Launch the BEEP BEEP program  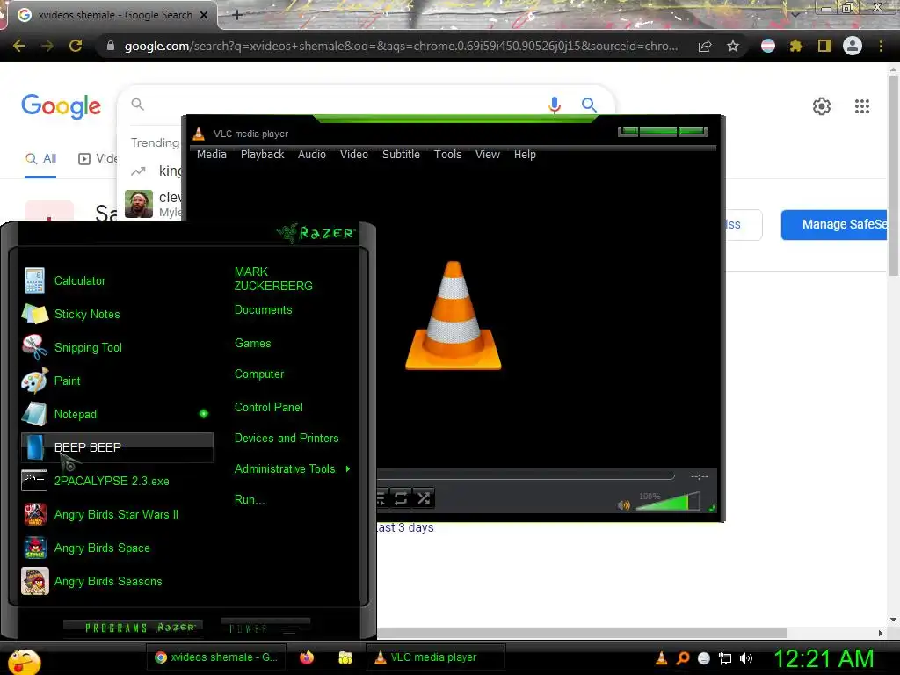tap(117, 447)
